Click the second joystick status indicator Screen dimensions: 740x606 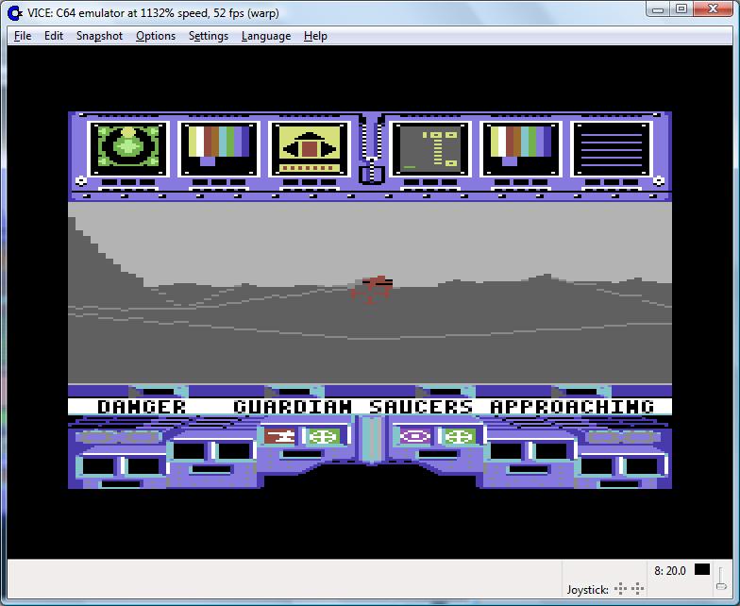[638, 589]
